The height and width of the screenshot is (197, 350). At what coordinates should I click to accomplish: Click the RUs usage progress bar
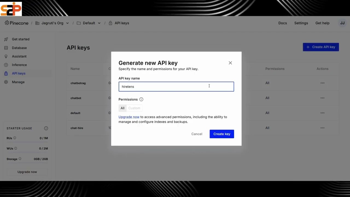coord(27,142)
